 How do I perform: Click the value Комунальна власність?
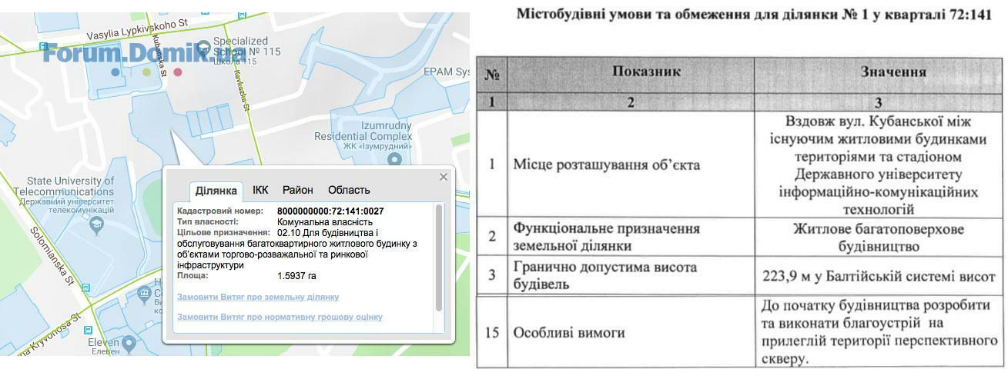tap(325, 222)
